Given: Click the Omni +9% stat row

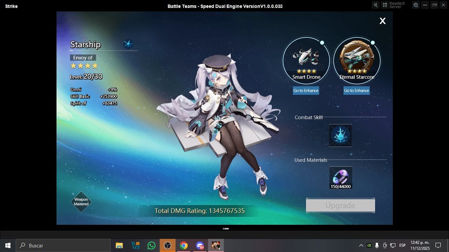Looking at the screenshot, I should pos(94,90).
